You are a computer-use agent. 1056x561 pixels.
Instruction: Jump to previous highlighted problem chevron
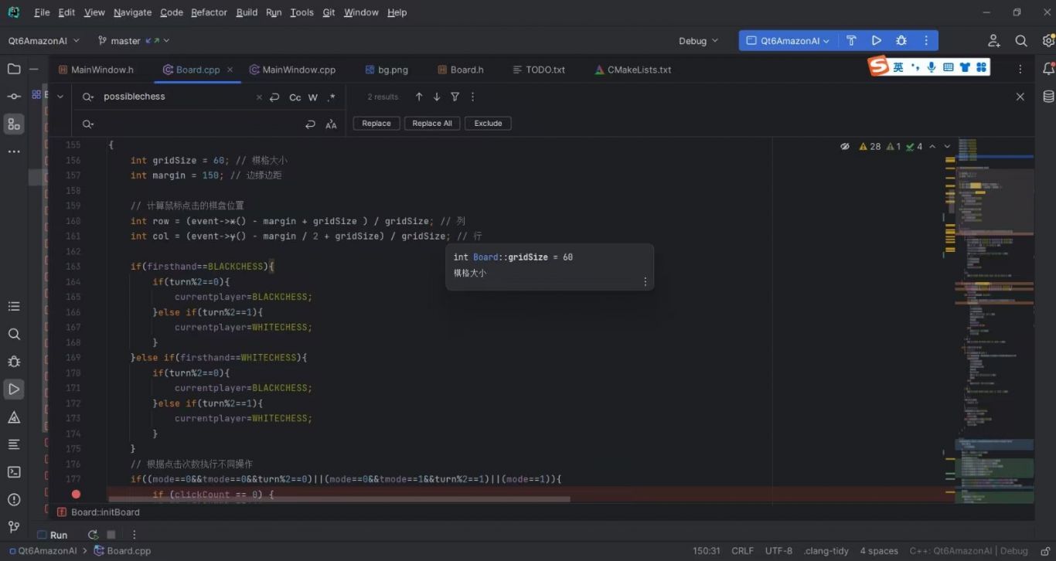pos(932,146)
